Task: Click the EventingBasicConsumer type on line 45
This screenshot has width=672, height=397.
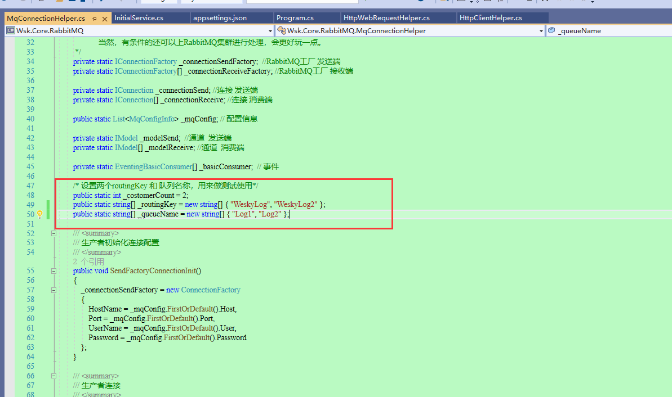Action: coord(153,167)
